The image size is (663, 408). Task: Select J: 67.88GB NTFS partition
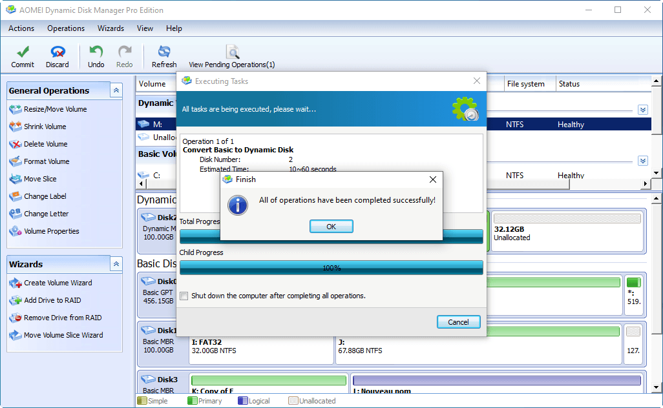(x=478, y=344)
